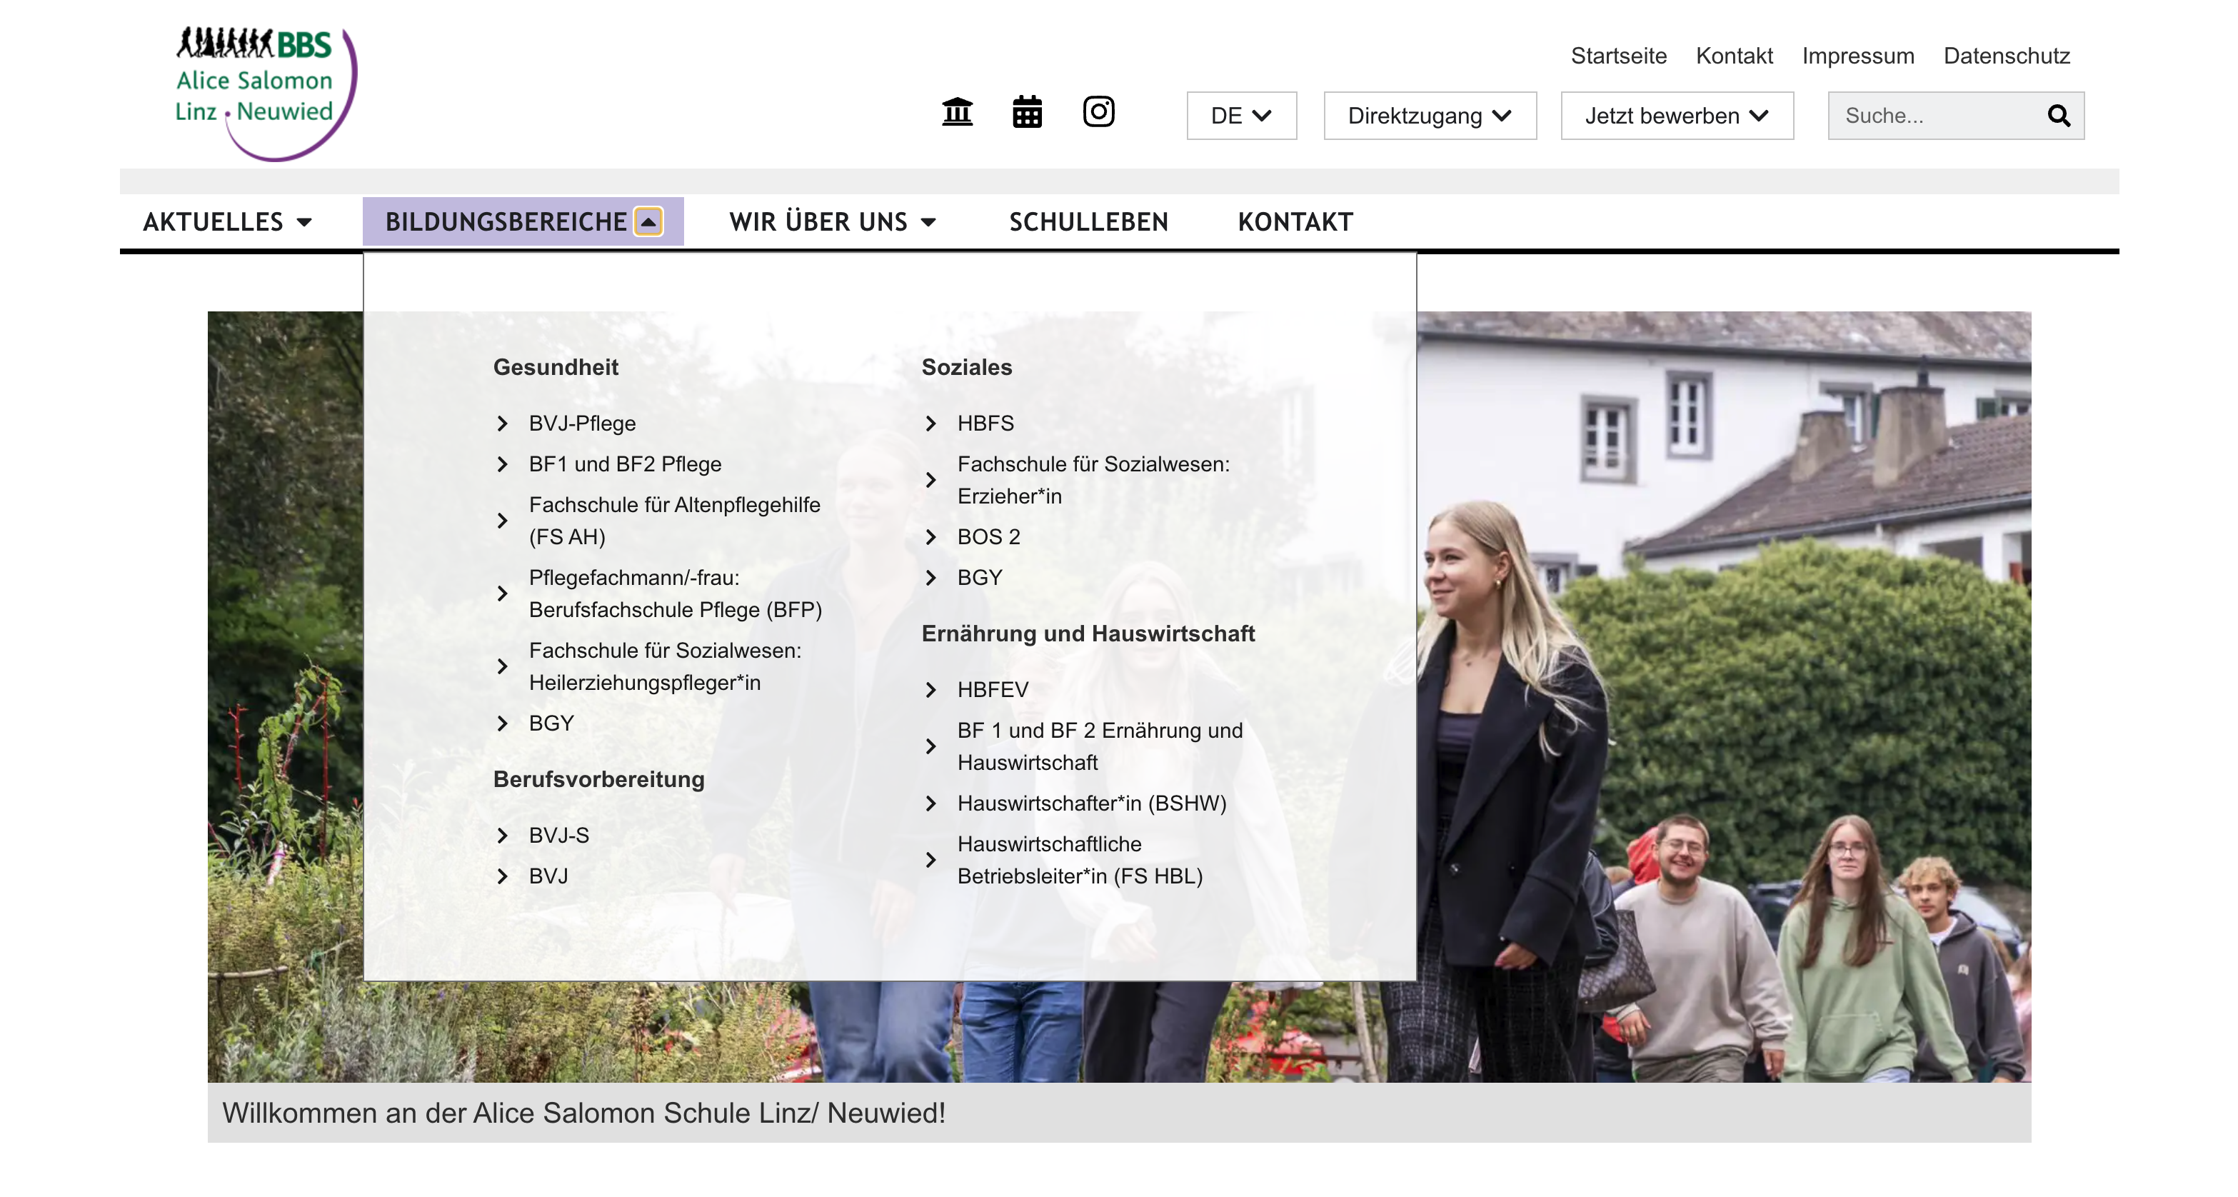The width and height of the screenshot is (2238, 1197).
Task: Click chevron arrow next to BOS 2
Action: 930,537
